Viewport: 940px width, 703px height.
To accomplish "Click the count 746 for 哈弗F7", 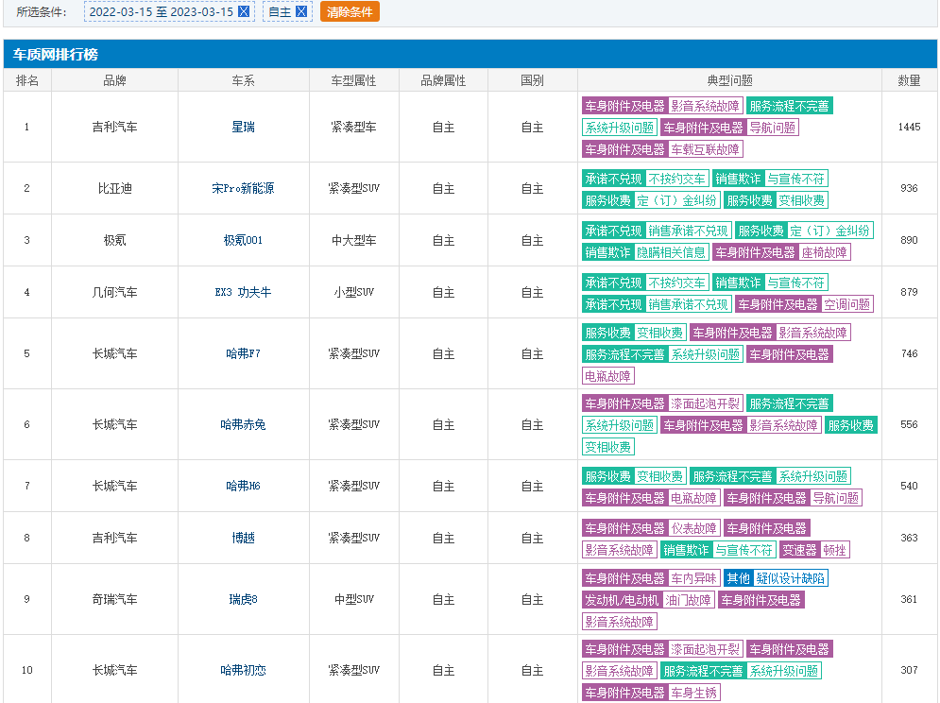I will pos(909,353).
